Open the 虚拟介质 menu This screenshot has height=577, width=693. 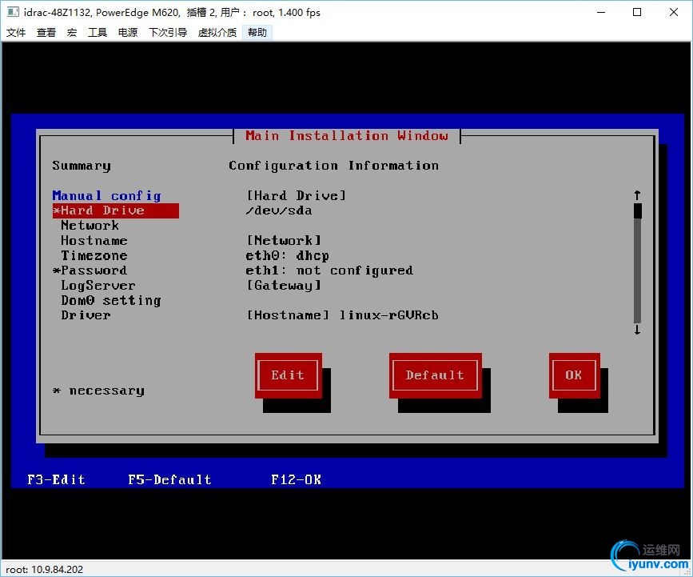click(217, 33)
